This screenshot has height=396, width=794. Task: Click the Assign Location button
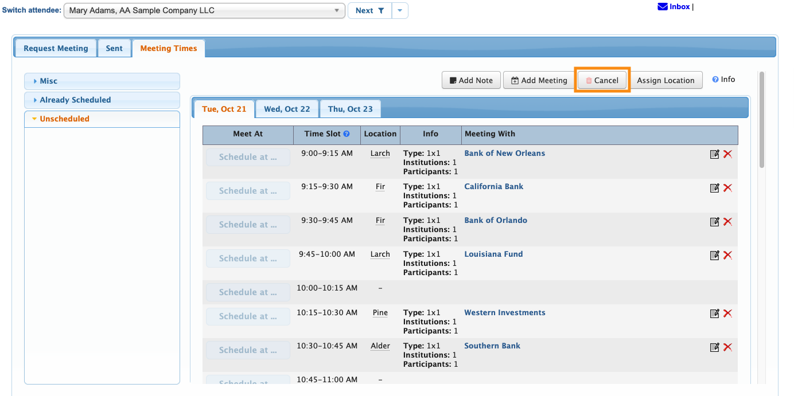coord(665,80)
